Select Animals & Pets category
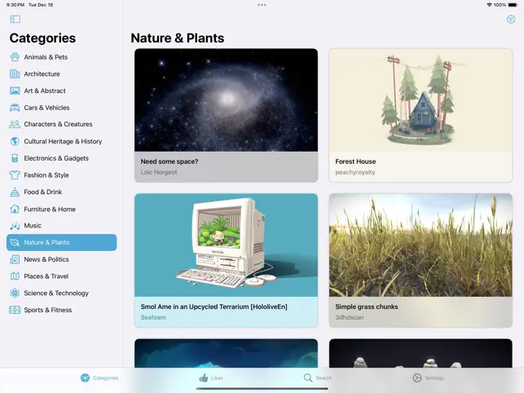The width and height of the screenshot is (524, 393). tap(61, 57)
